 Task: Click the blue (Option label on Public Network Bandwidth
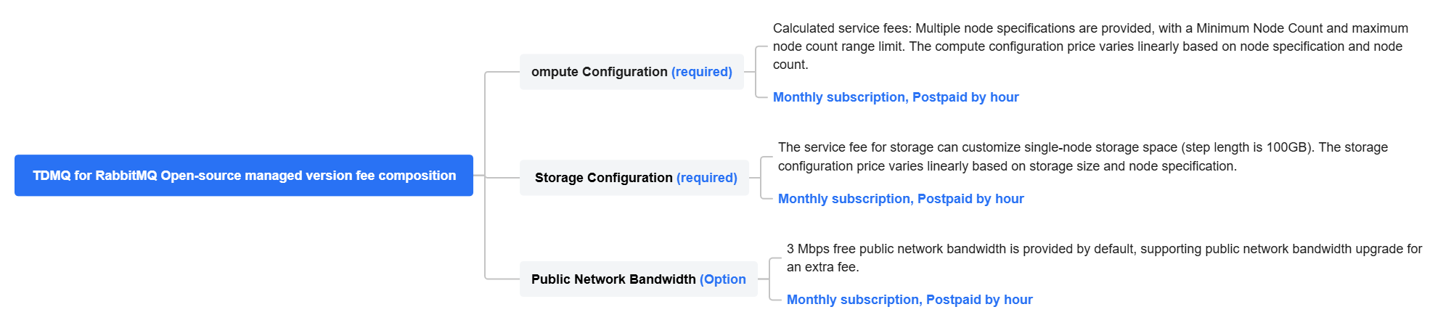(x=723, y=279)
